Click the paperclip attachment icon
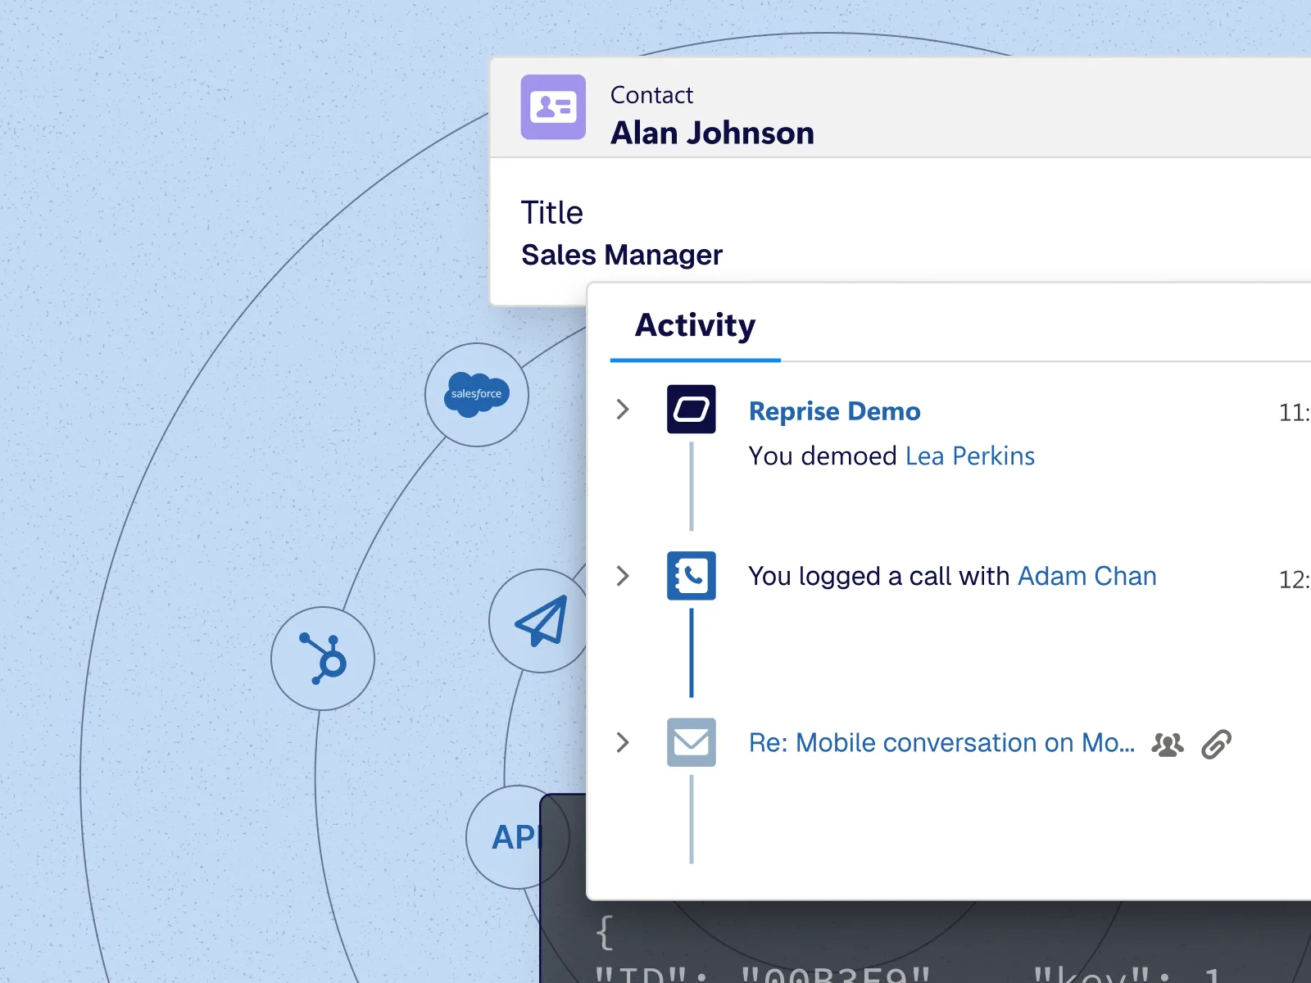 pyautogui.click(x=1217, y=744)
